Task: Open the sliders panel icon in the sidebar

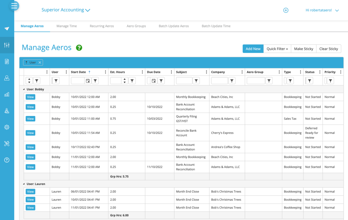Action: click(7, 45)
